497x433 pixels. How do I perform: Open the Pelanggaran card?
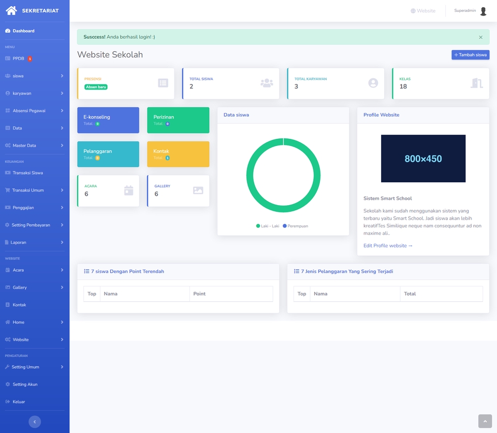pos(108,154)
